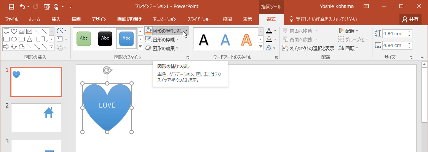Image resolution: width=428 pixels, height=152 pixels.
Task: Apply green Abc shape style
Action: (84, 39)
